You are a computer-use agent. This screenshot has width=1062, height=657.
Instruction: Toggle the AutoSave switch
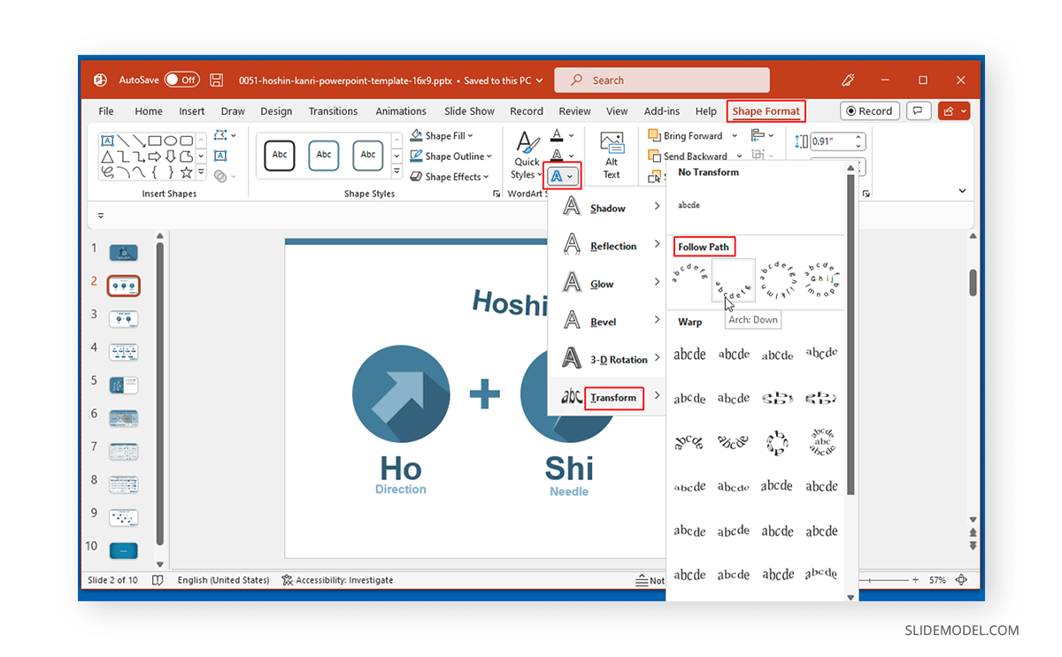click(181, 80)
